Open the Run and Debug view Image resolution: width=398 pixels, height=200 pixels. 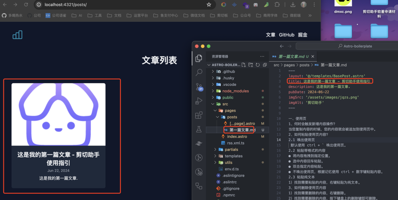tap(199, 101)
